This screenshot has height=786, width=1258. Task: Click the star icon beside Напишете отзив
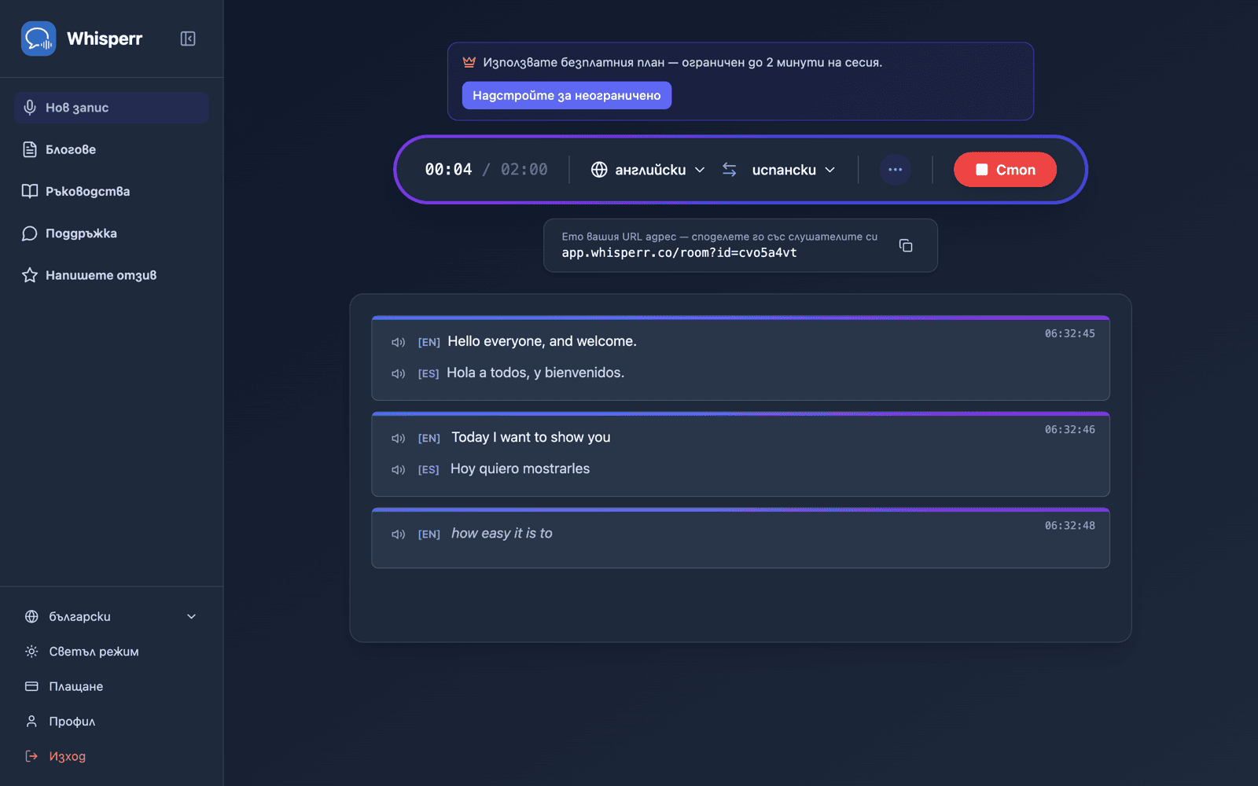tap(30, 275)
